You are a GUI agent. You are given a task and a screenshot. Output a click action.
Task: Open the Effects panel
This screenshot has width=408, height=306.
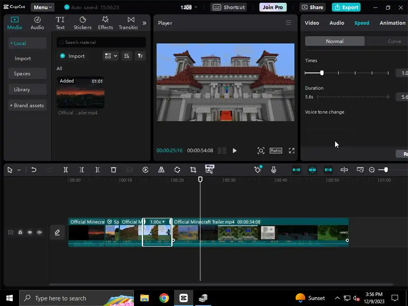105,23
